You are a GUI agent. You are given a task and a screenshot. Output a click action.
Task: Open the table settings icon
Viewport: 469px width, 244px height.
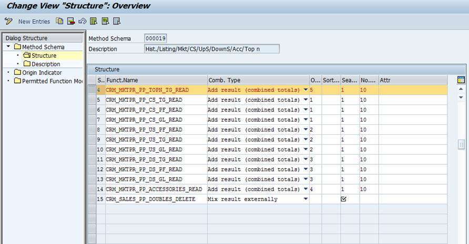tap(461, 80)
